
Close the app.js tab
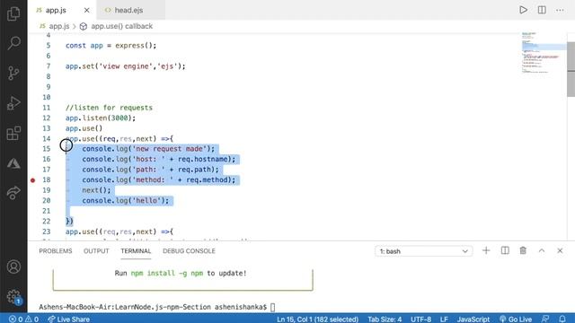click(86, 10)
